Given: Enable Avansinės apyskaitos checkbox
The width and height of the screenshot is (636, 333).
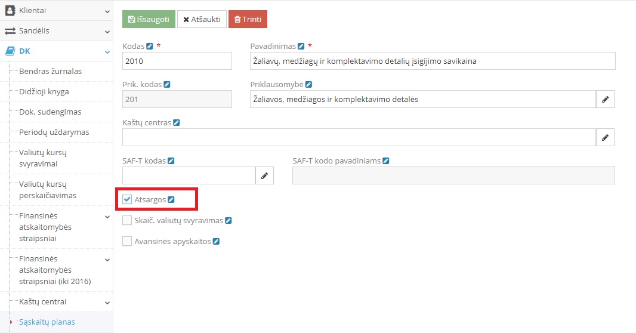Looking at the screenshot, I should pyautogui.click(x=127, y=241).
